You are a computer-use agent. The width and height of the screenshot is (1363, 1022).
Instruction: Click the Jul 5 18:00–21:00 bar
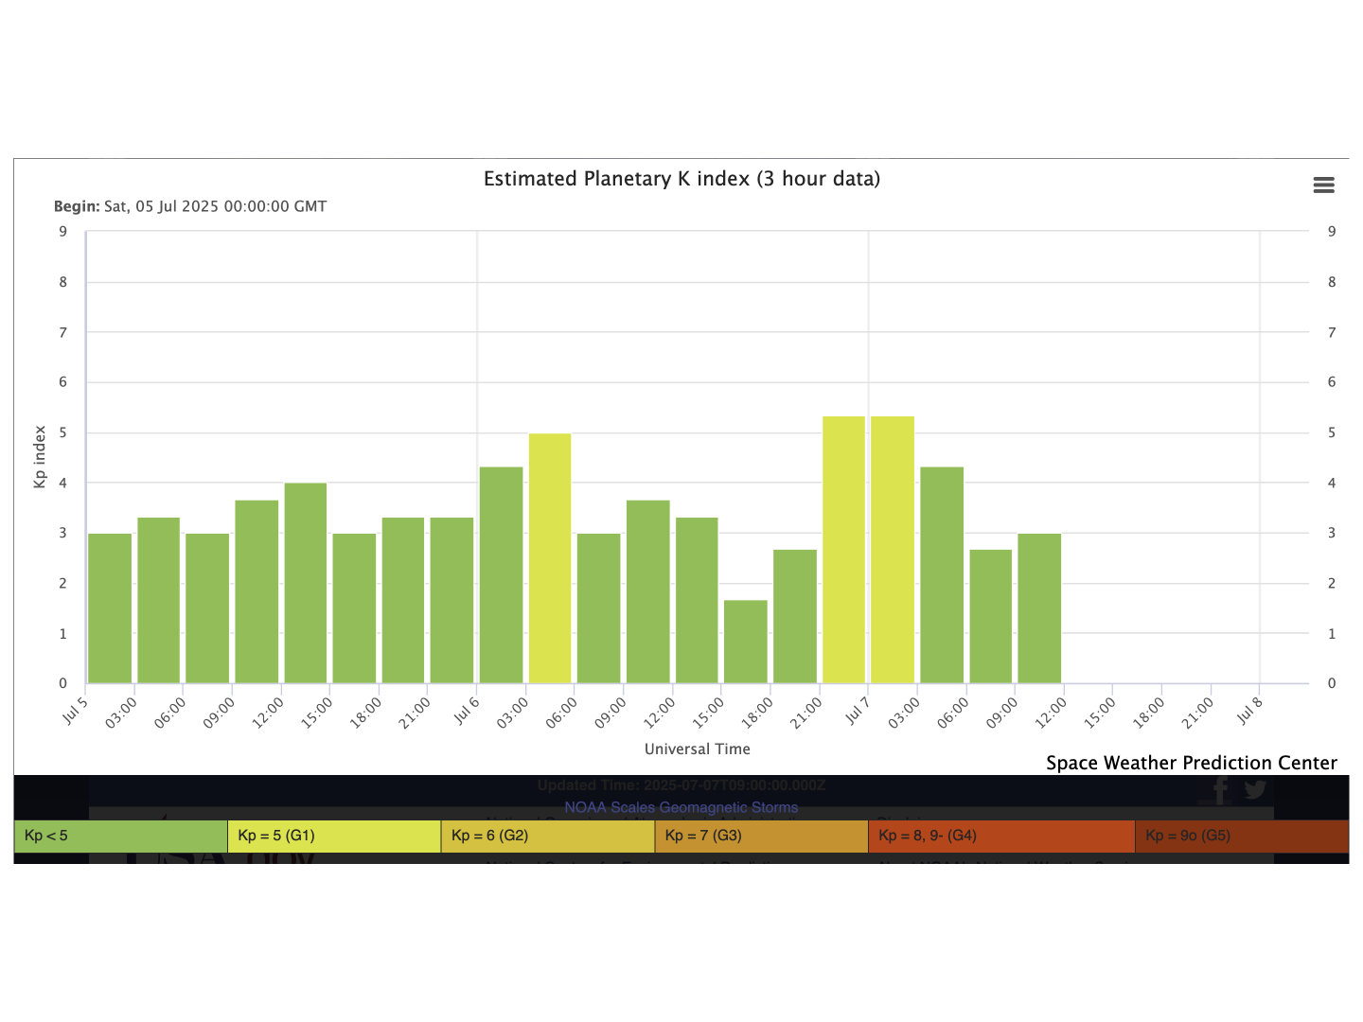(x=403, y=600)
